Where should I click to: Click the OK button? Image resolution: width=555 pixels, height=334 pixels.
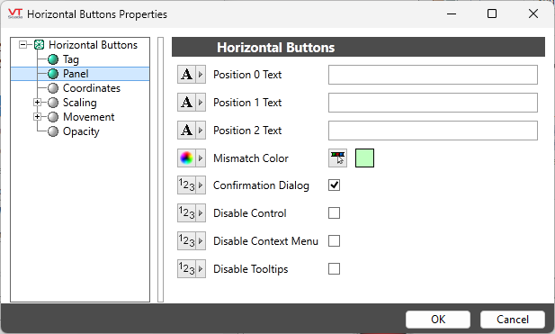click(438, 320)
